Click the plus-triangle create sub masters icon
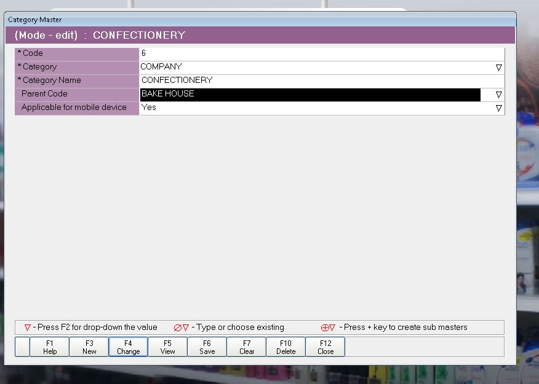The image size is (539, 384). click(327, 327)
